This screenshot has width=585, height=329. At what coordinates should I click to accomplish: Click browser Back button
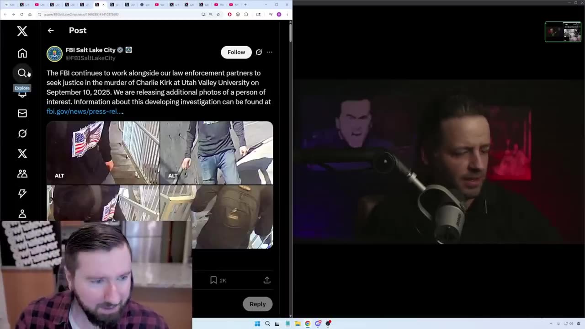coord(5,14)
